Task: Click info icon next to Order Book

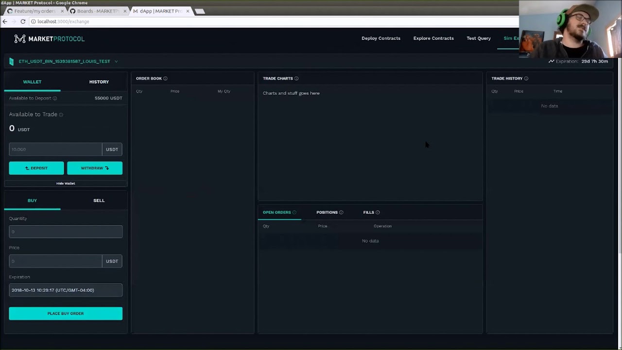Action: coord(165,78)
